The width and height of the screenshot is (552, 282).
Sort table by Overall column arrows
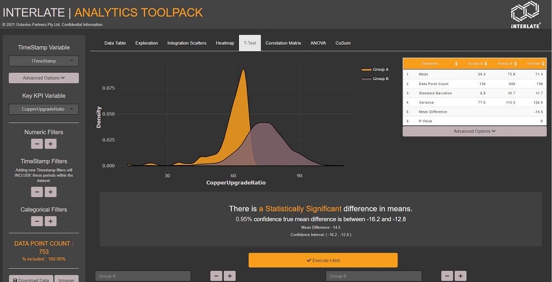point(544,63)
